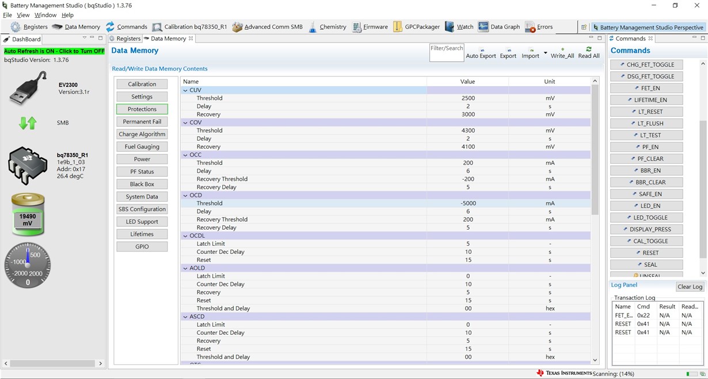Open the Help menu
708x379 pixels.
click(x=67, y=15)
